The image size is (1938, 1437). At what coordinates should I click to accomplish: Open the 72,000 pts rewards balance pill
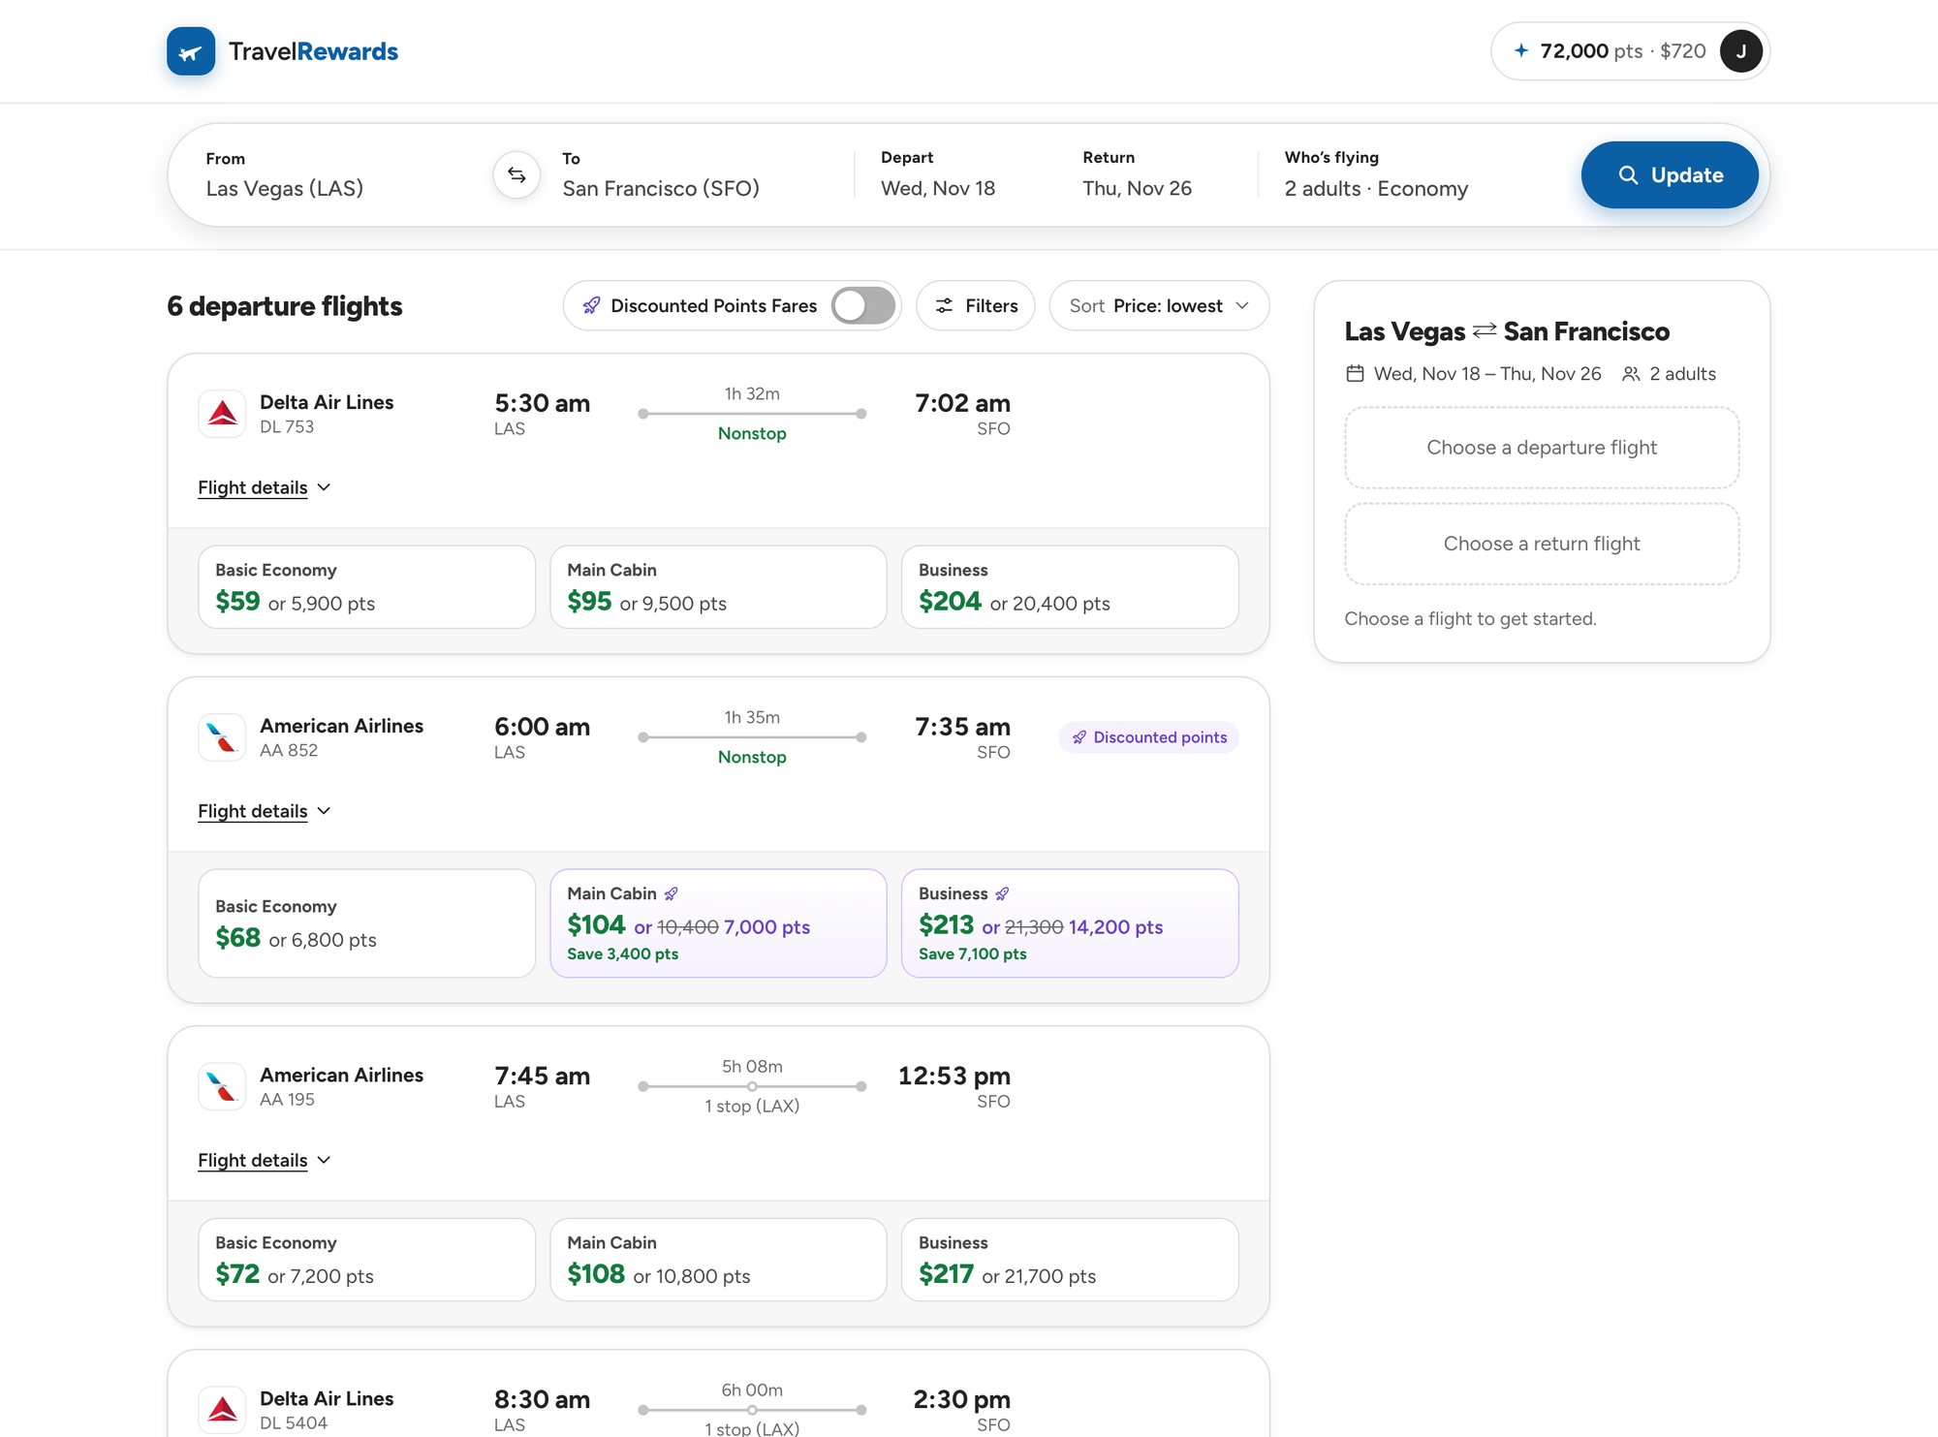1630,51
